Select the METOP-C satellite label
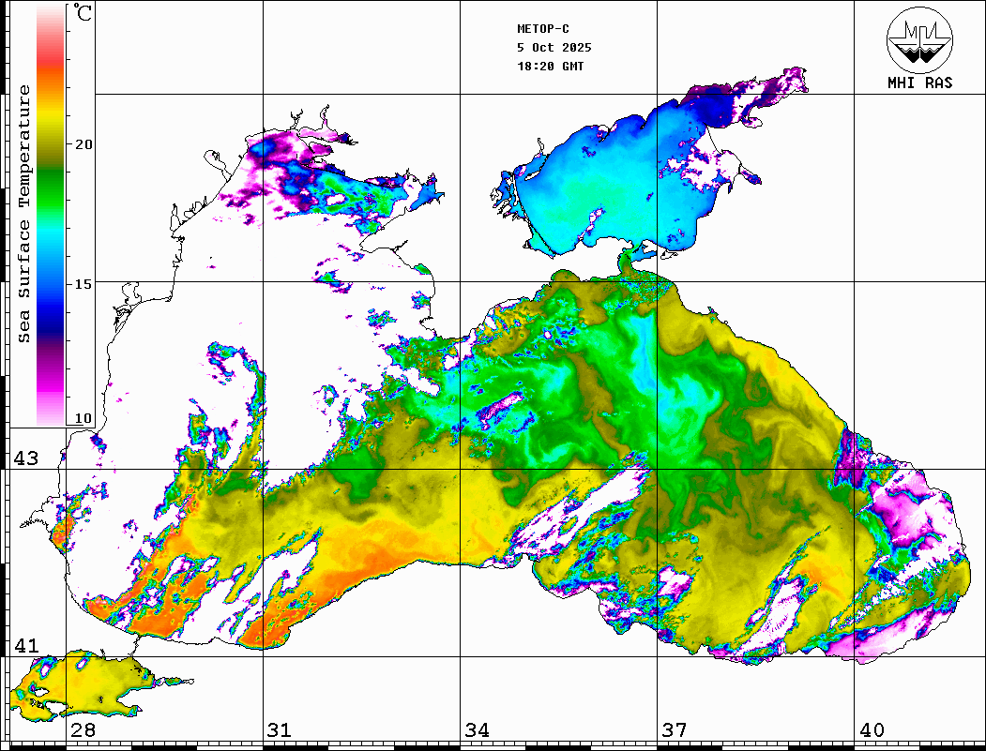 click(543, 29)
